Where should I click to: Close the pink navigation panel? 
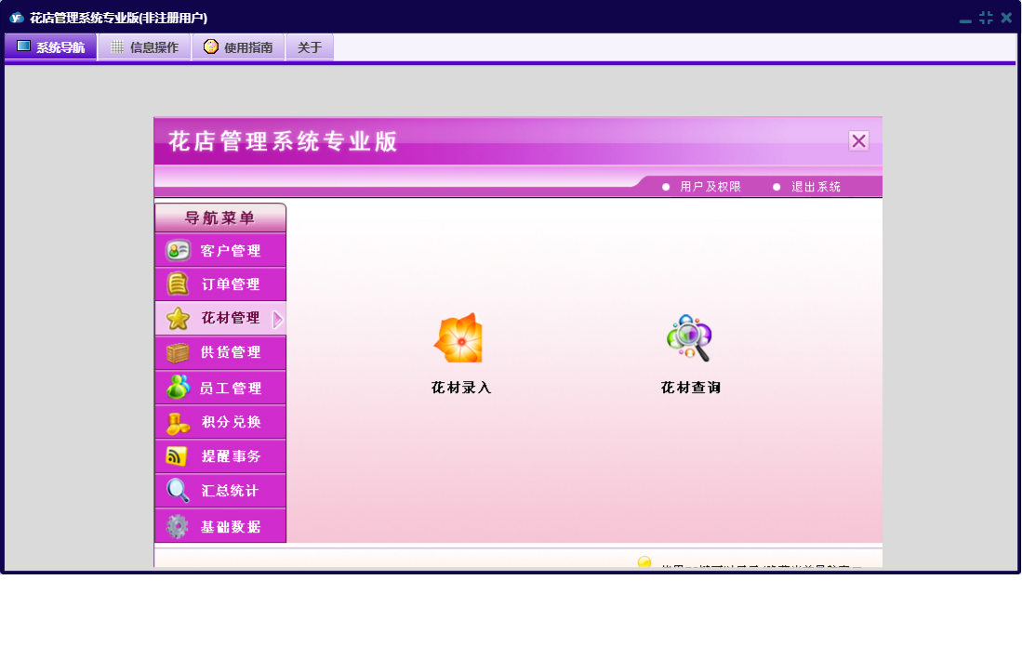tap(858, 140)
